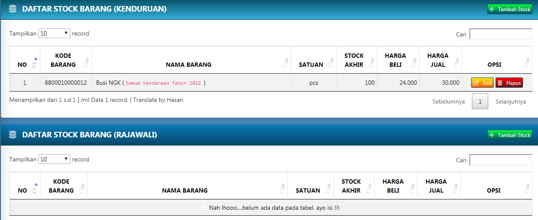Click Tambah Stock button for Rajawali
The width and height of the screenshot is (538, 220).
[x=510, y=135]
